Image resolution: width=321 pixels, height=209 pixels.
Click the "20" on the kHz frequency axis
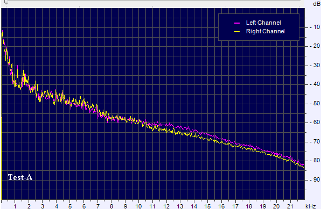[276, 206]
